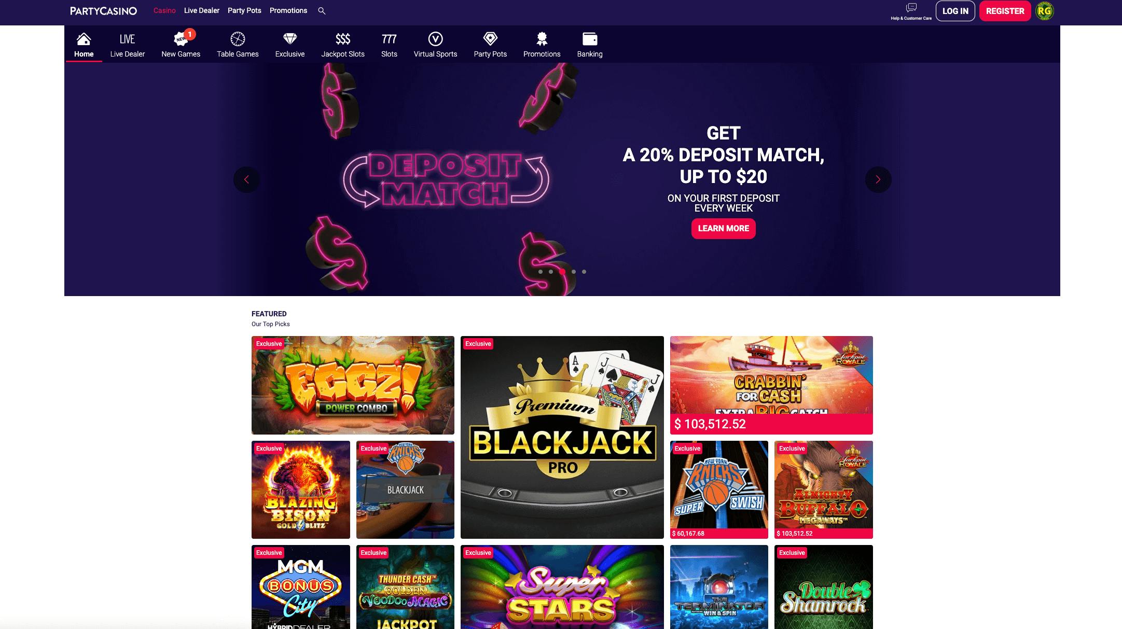This screenshot has height=629, width=1122.
Task: Select the fourth carousel dot indicator
Action: tap(573, 272)
